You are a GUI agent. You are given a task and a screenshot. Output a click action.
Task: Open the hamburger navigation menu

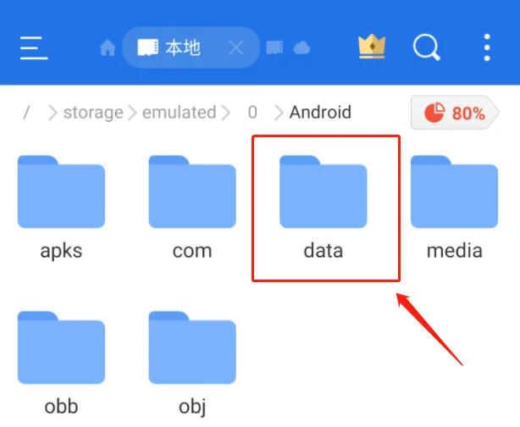coord(34,48)
